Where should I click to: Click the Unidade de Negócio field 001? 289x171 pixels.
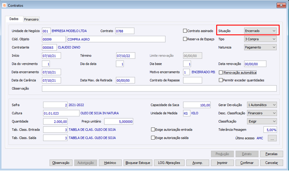coord(46,31)
